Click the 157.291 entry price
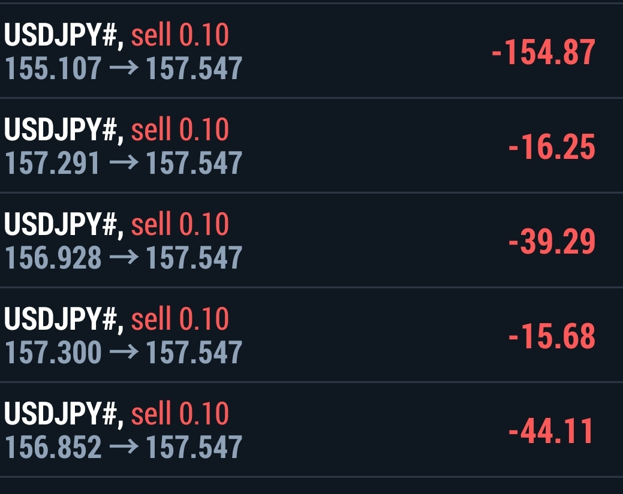 53,164
